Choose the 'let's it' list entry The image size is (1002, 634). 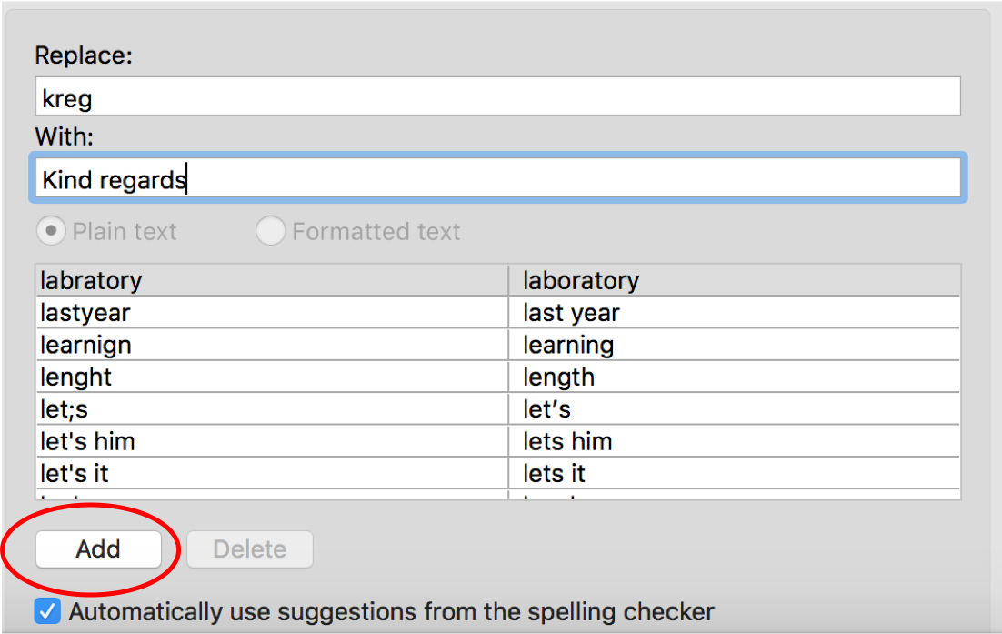coord(75,474)
